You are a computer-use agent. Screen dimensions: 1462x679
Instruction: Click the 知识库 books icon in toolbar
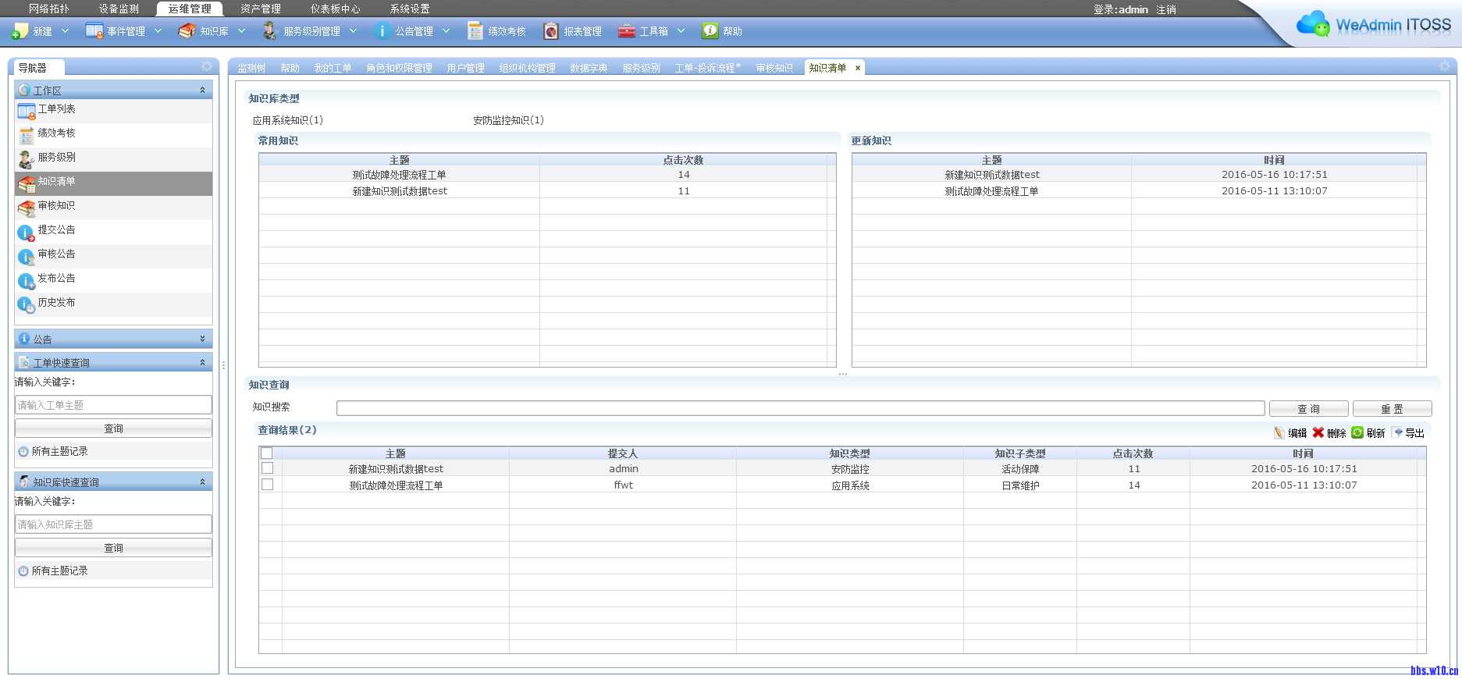pyautogui.click(x=187, y=31)
